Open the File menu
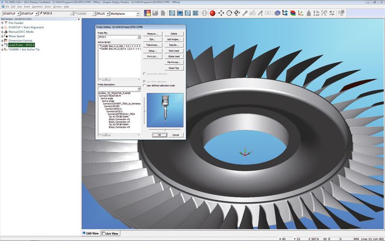Viewport: 385px width, 241px height. click(7, 7)
